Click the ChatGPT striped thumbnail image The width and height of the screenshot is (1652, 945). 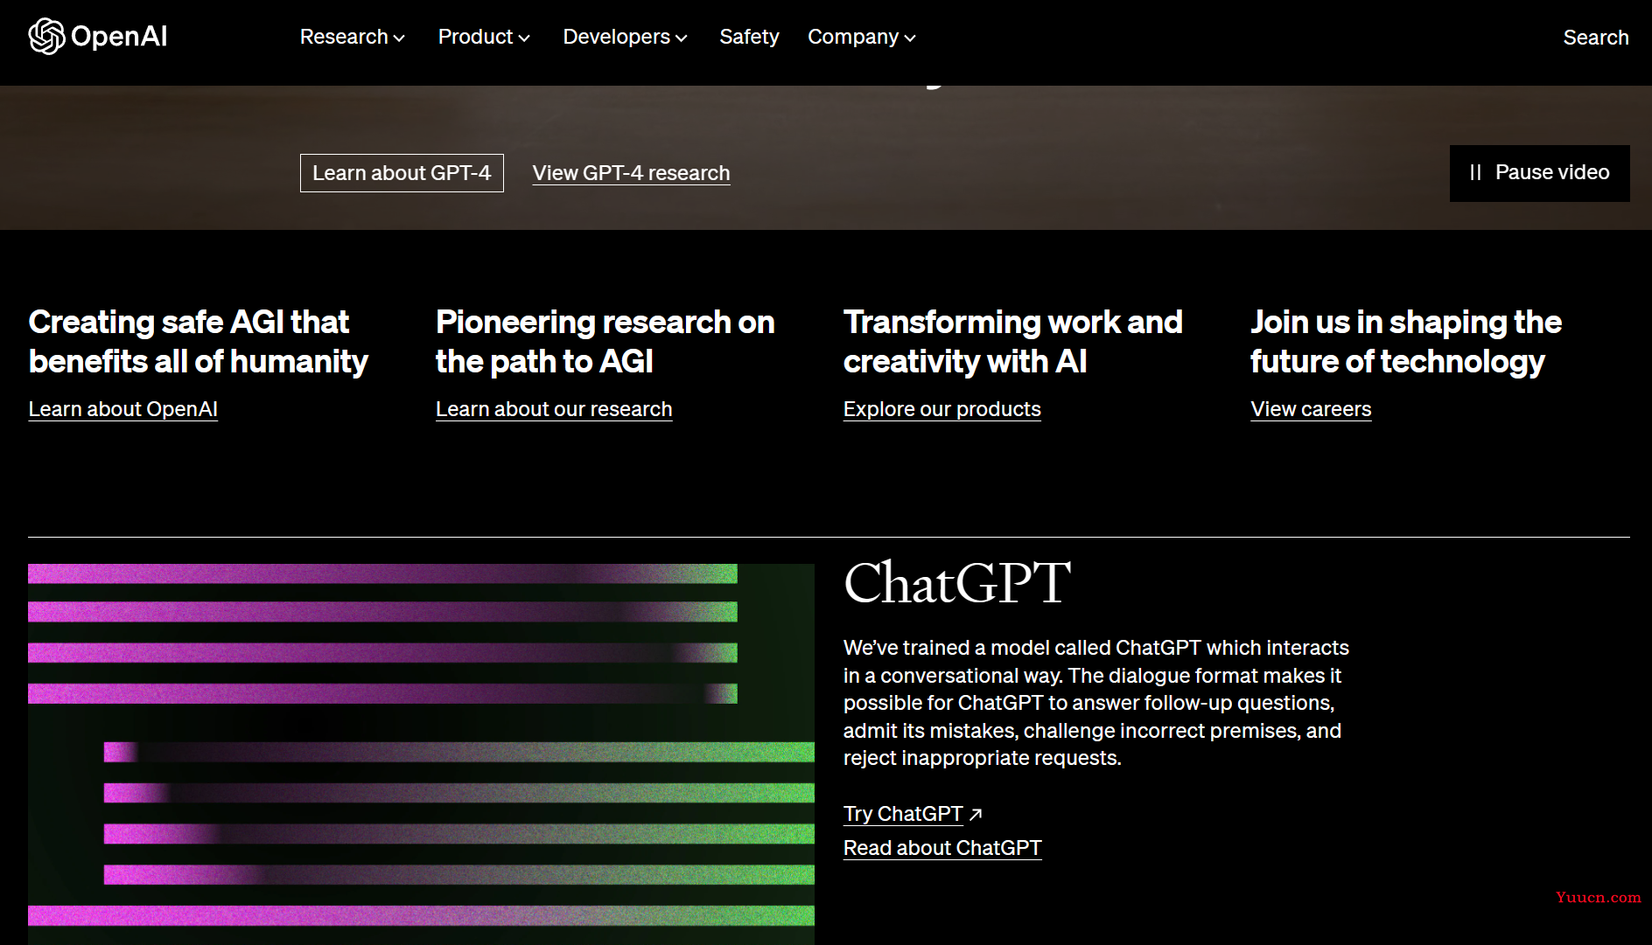tap(421, 754)
